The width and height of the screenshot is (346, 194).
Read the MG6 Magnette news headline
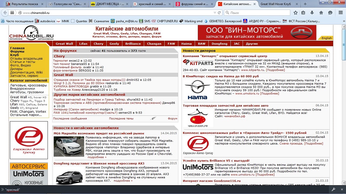pyautogui.click(x=99, y=133)
